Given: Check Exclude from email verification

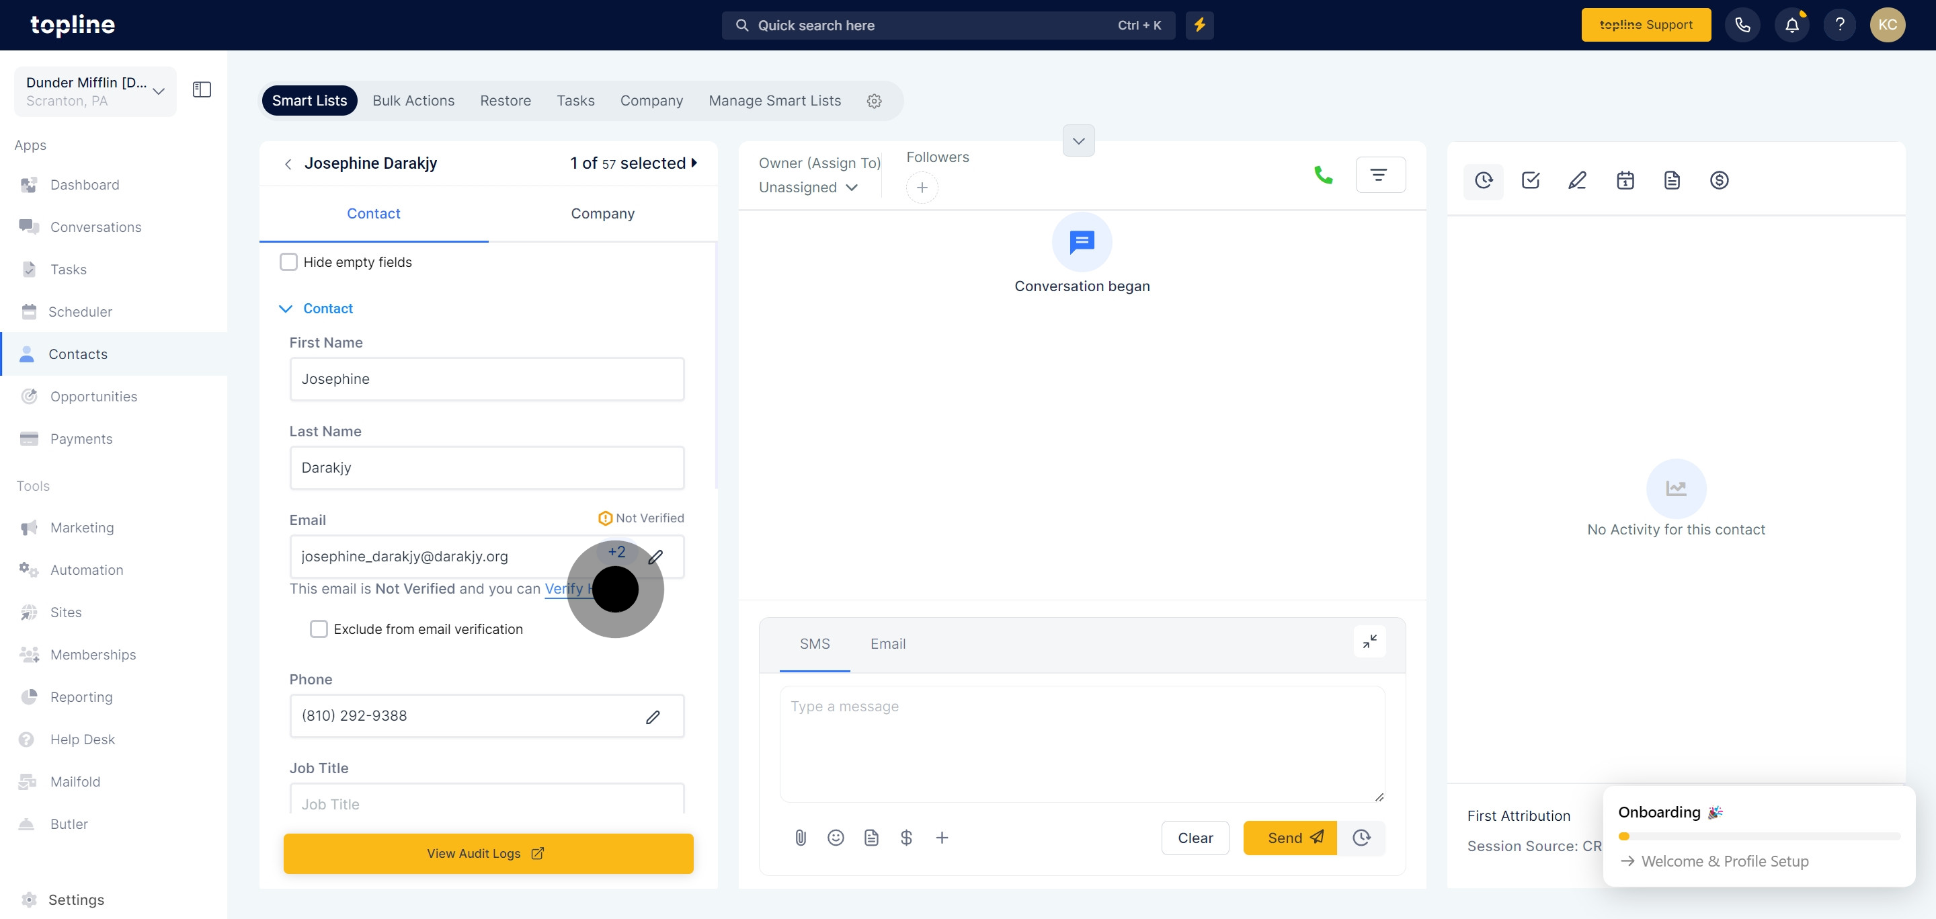Looking at the screenshot, I should (319, 629).
